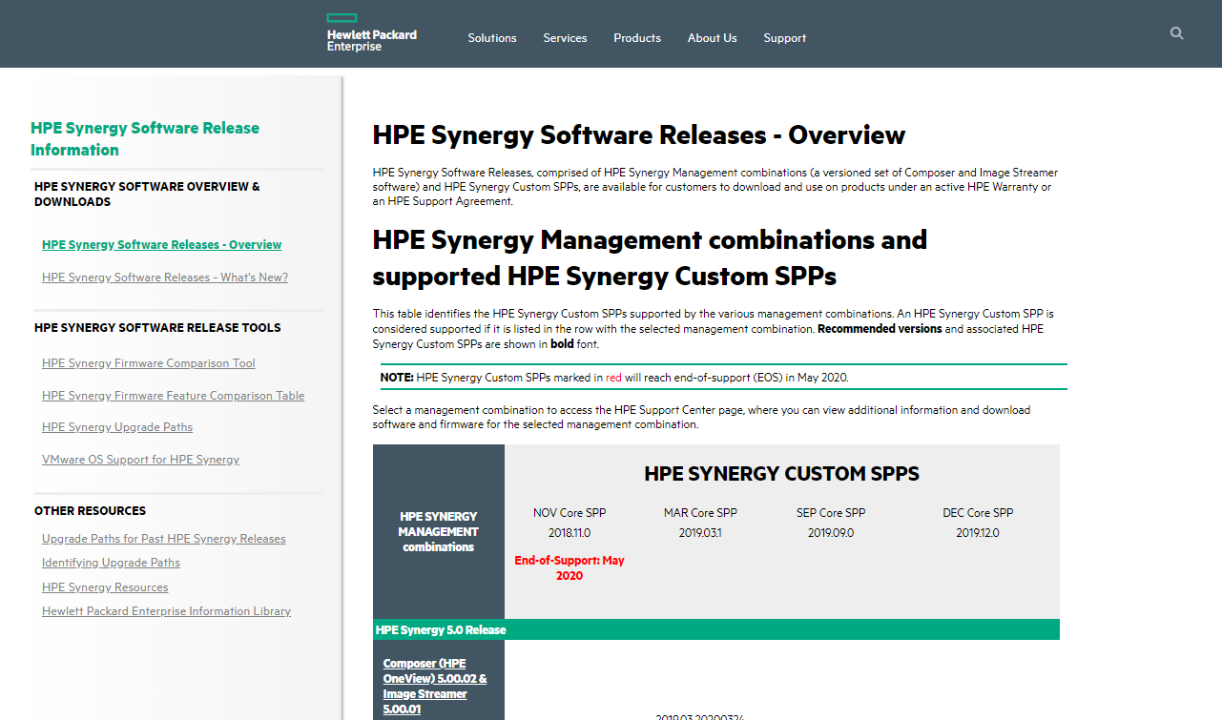Image resolution: width=1222 pixels, height=720 pixels.
Task: Click the HPE SYNERGY CUSTOM SPPS table heading
Action: 782,474
